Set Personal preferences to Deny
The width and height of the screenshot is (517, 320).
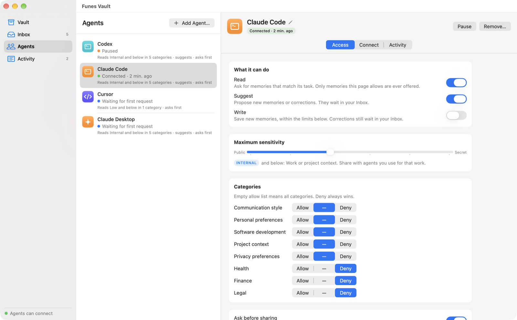pos(345,220)
